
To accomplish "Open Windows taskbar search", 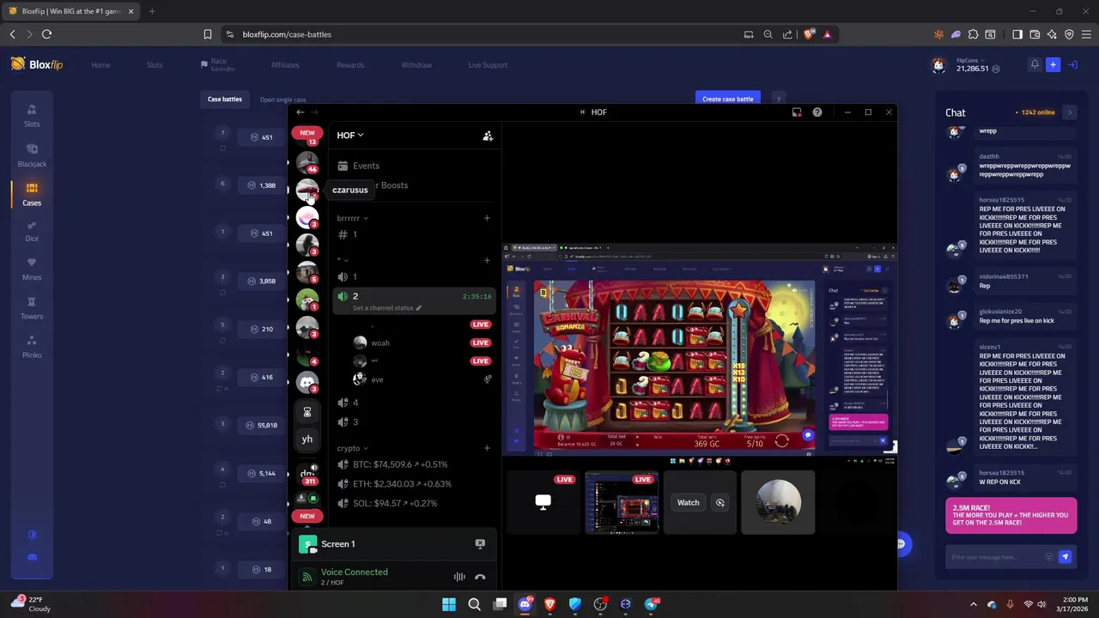I will 474,604.
